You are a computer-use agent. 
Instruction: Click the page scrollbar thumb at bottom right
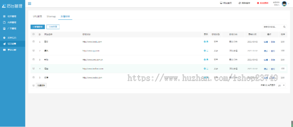(292, 124)
